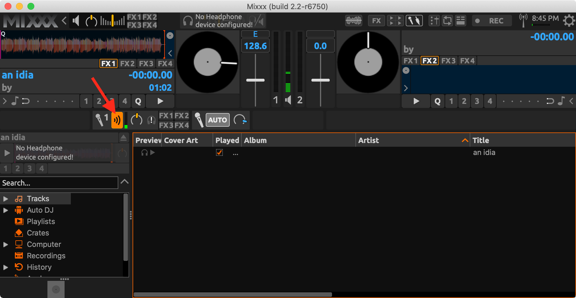Show the effects rack via FX button
Viewport: 576px width, 298px height.
pyautogui.click(x=376, y=21)
